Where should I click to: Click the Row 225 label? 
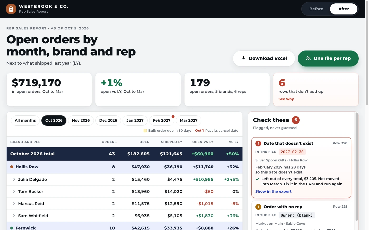tap(340, 207)
